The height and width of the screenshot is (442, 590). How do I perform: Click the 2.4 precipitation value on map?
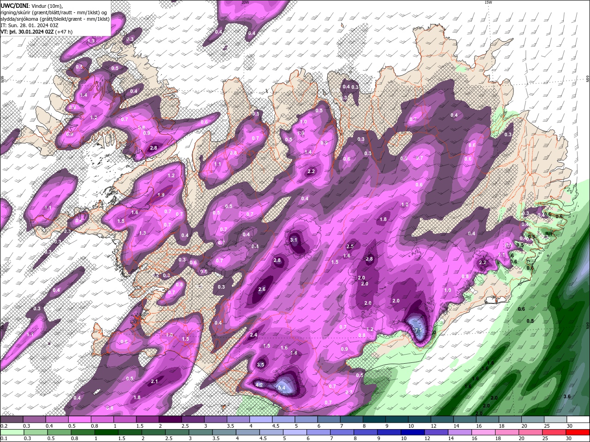254,335
